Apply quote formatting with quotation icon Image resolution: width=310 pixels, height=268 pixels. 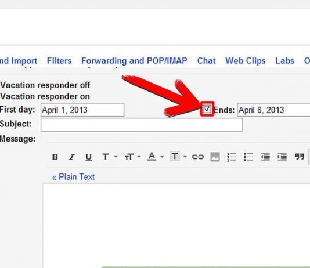[300, 157]
